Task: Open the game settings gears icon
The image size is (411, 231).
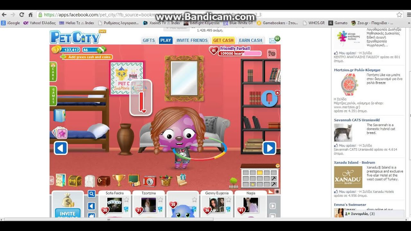Action: pyautogui.click(x=272, y=53)
